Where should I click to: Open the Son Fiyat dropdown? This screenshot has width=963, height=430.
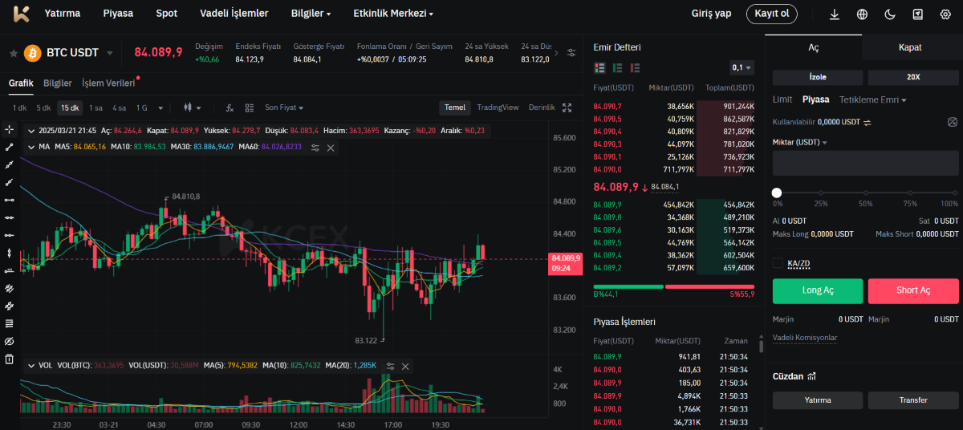[x=284, y=107]
